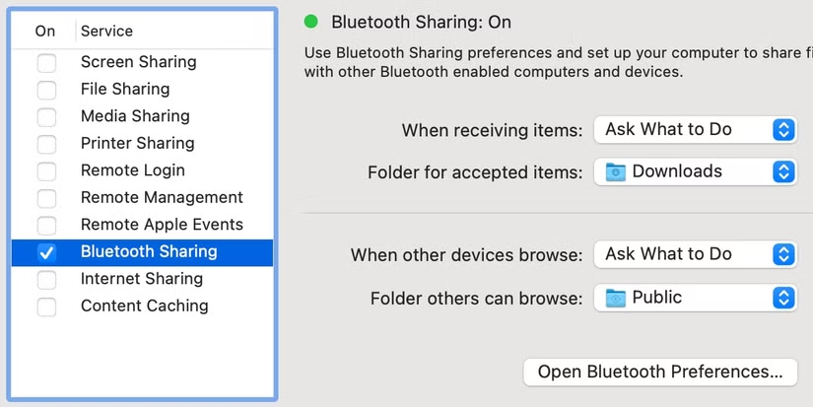Click the green Bluetooth Sharing status indicator
This screenshot has width=813, height=407.
pos(312,22)
